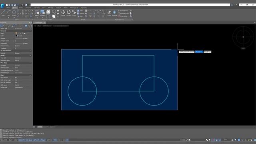256x144 pixels.
Task: Toggle OSNAP in status bar
Action: click(21, 140)
